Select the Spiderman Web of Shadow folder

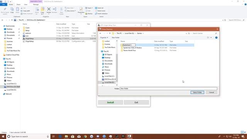(x=132, y=48)
